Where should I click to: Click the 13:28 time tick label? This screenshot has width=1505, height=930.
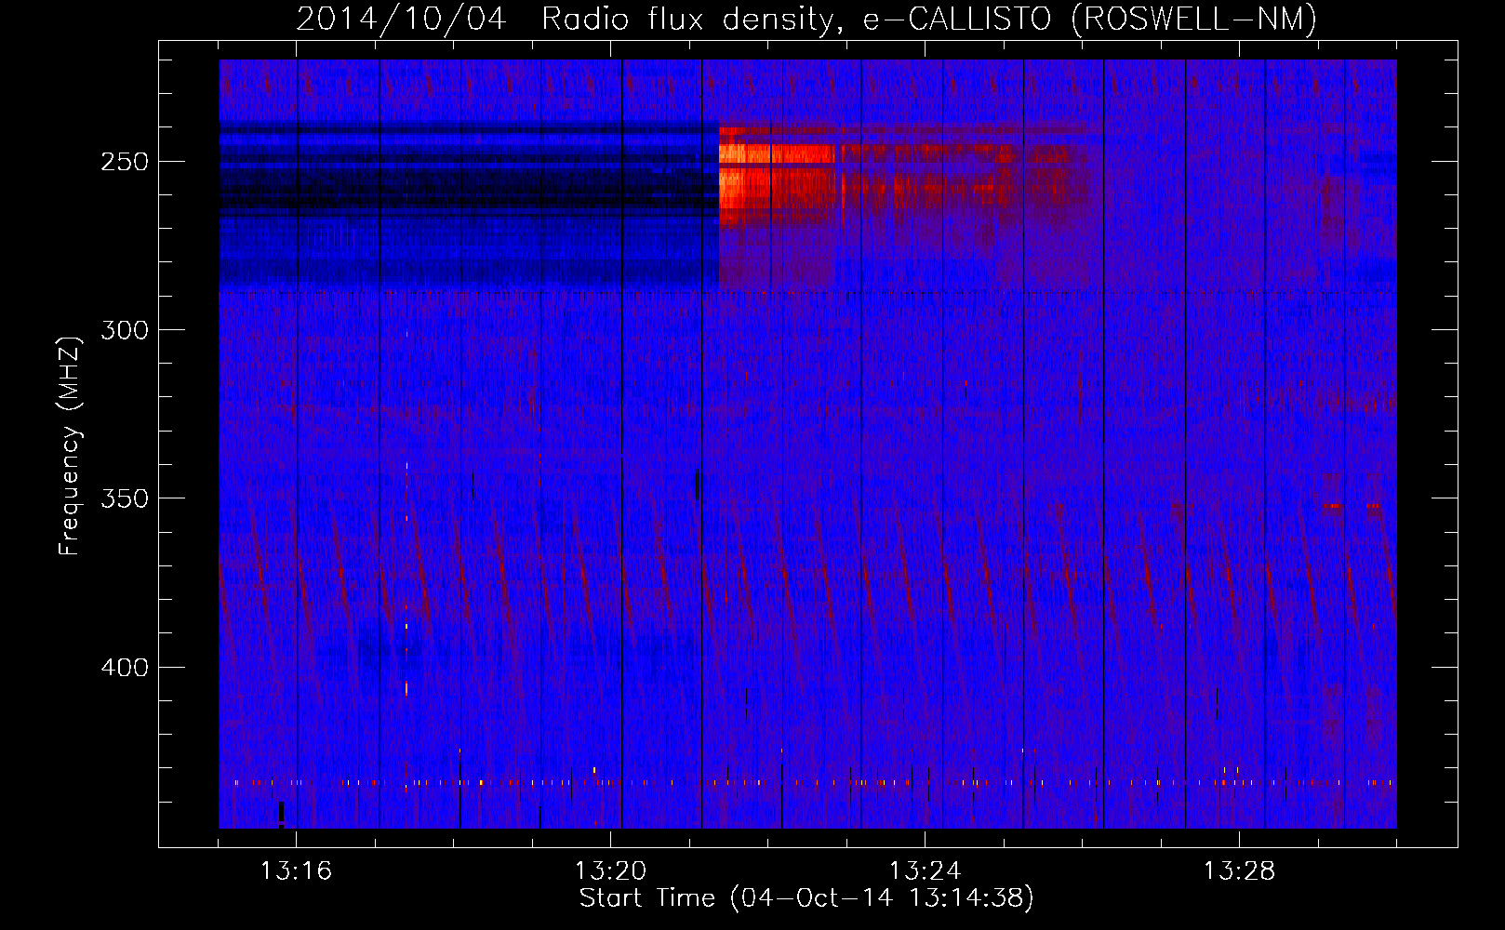(1239, 871)
